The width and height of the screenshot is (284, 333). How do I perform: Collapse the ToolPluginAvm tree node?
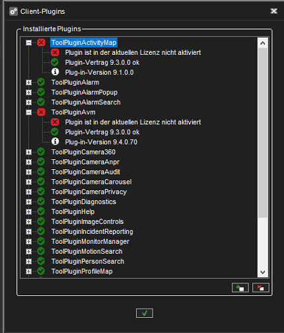point(28,112)
